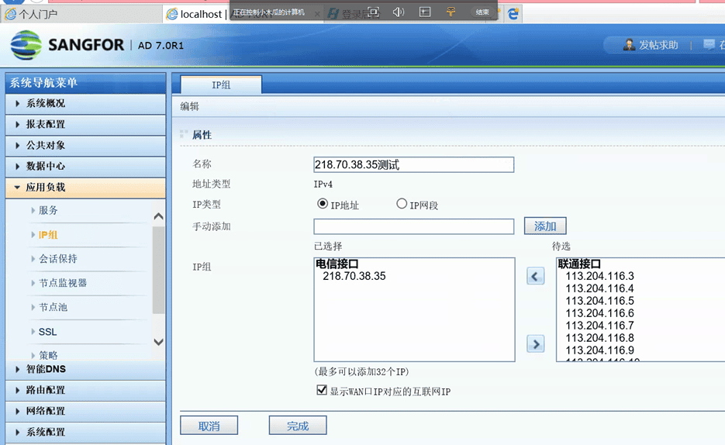
Task: Select 113.204.116.6 in 待选 list
Action: point(599,313)
